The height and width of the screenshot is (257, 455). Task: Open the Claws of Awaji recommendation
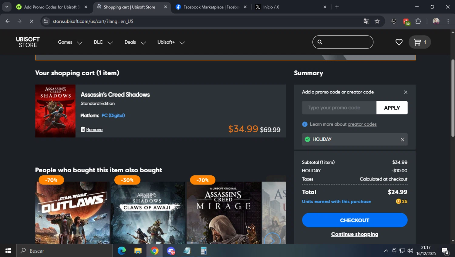[148, 213]
